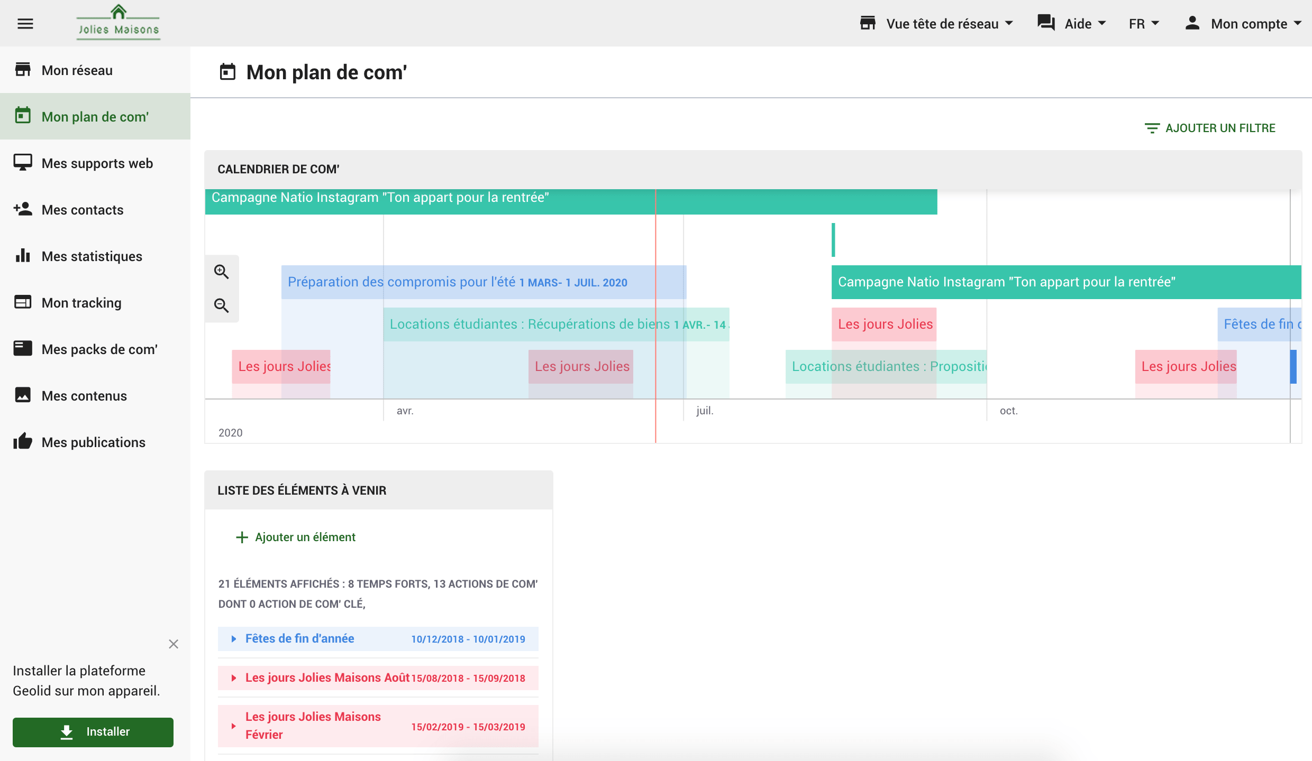This screenshot has height=761, width=1312.
Task: Navigate to Mes statistiques
Action: [95, 256]
